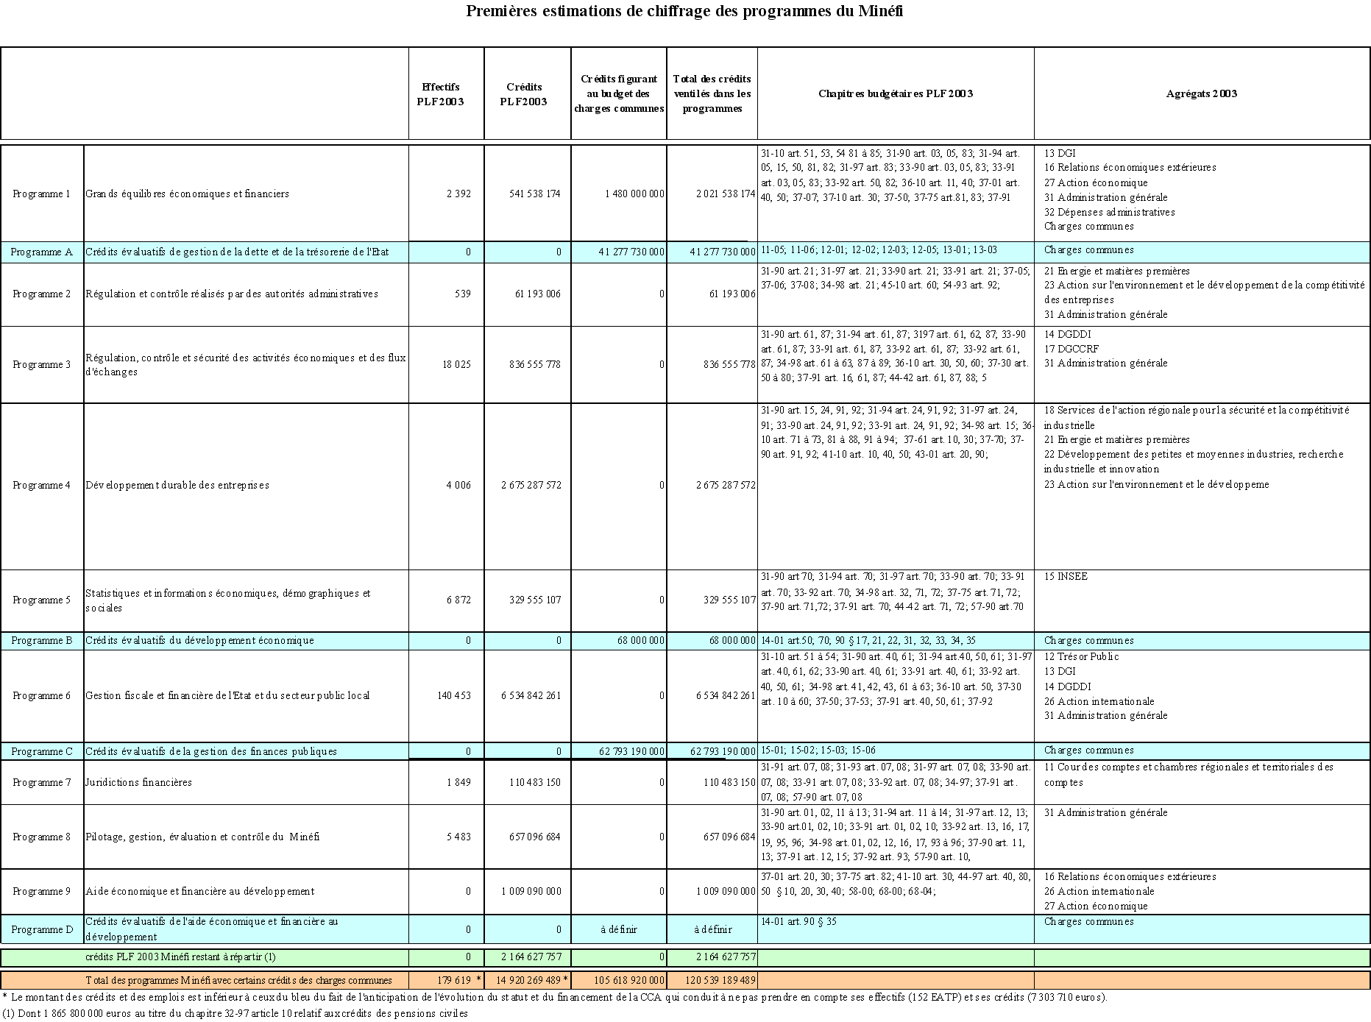Click the 'Programme B' row label
This screenshot has width=1371, height=1022.
tap(42, 640)
